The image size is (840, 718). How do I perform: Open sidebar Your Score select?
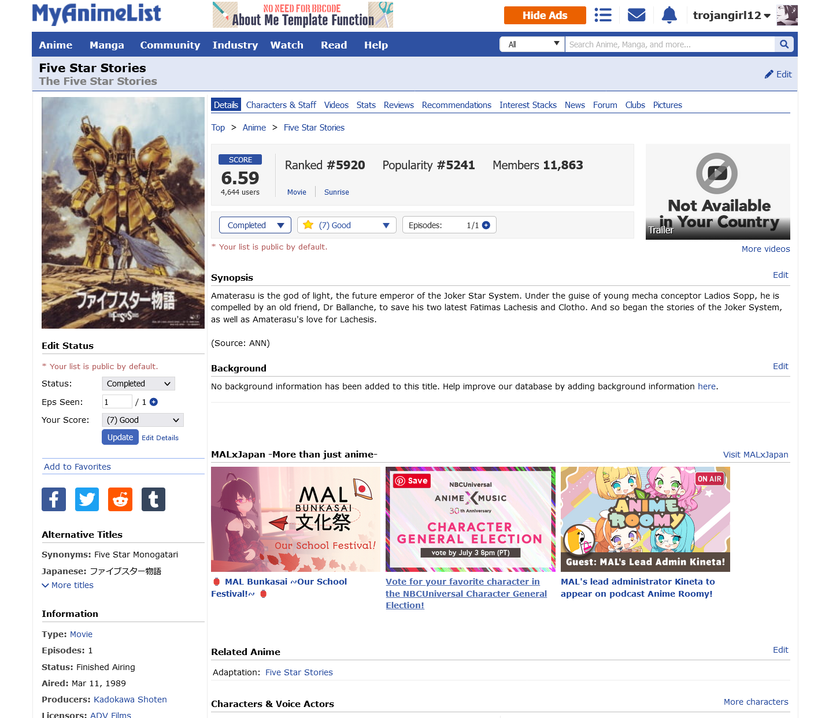tap(143, 420)
